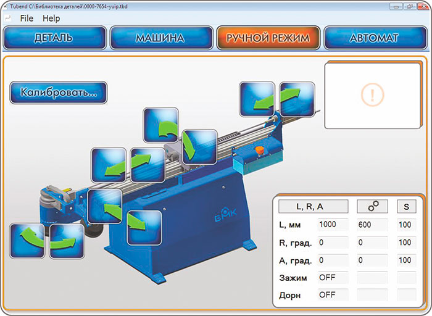Open the File menu

tap(27, 19)
